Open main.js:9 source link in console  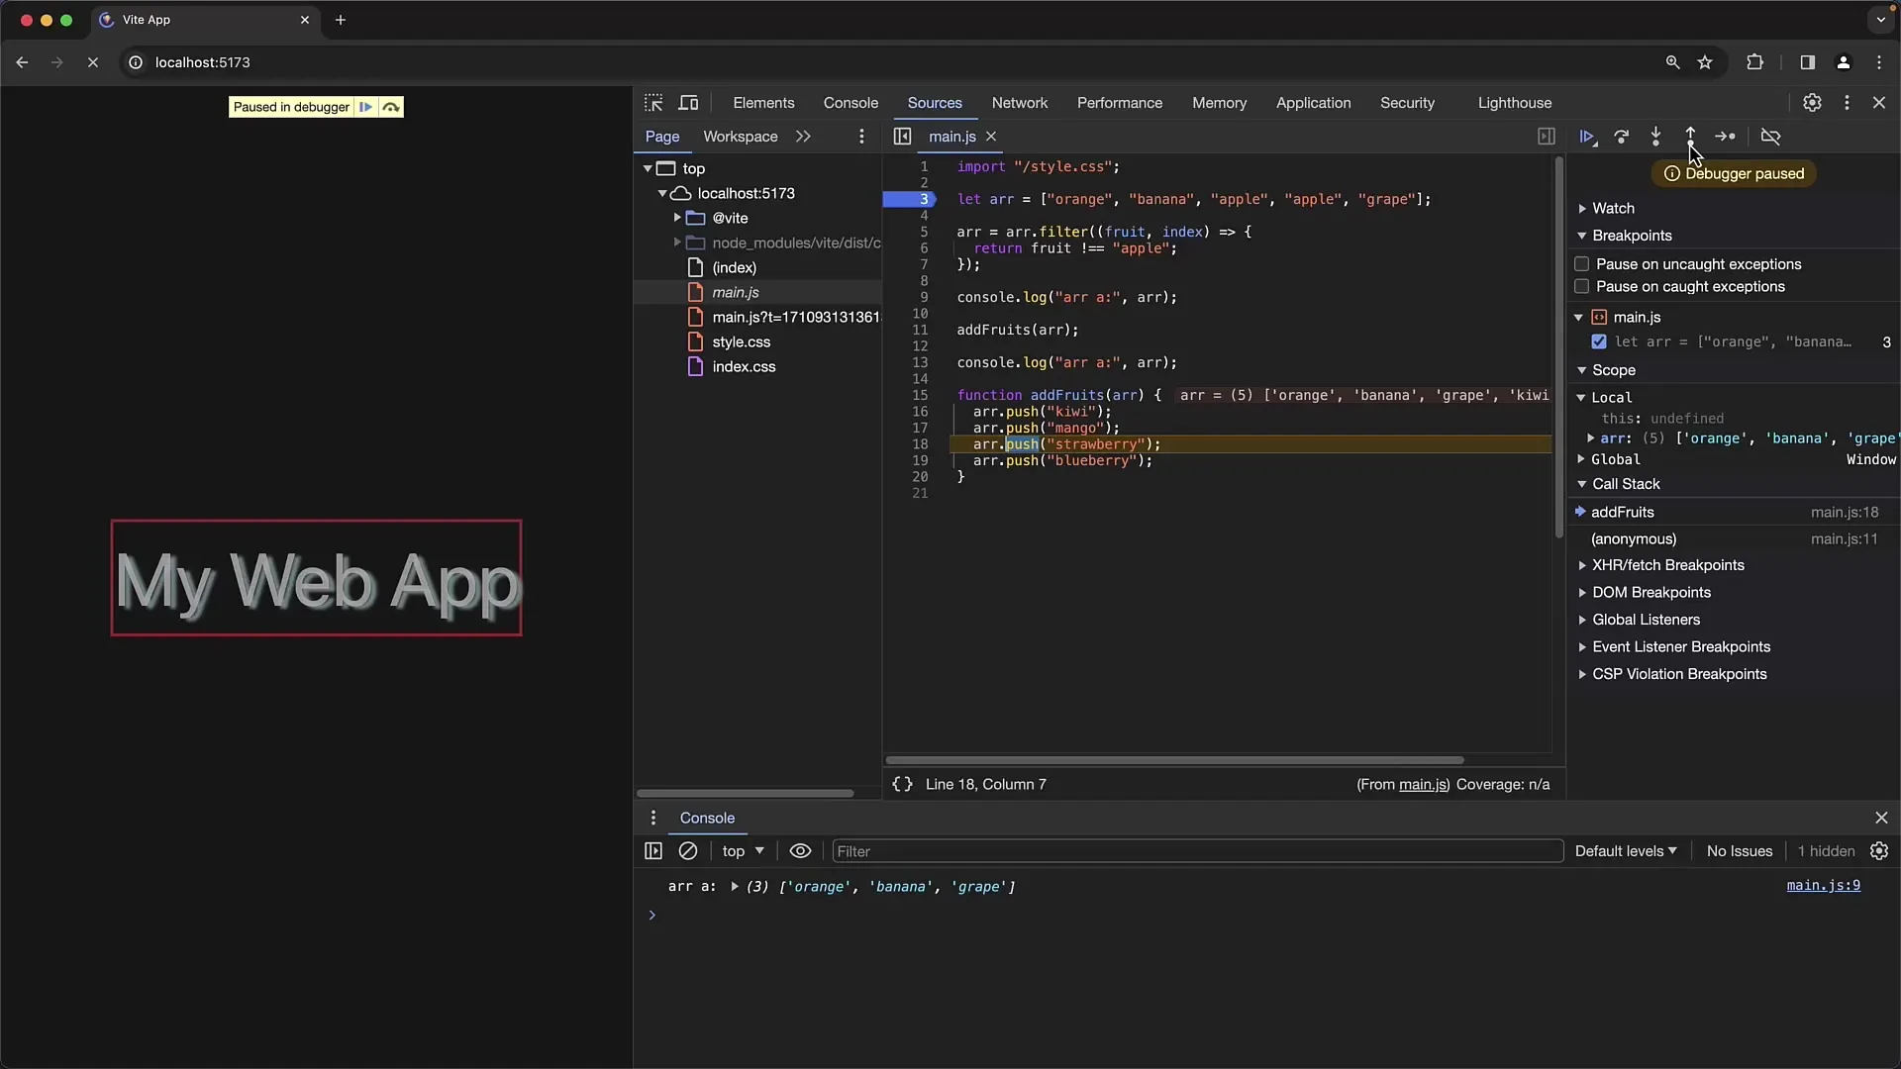tap(1823, 886)
